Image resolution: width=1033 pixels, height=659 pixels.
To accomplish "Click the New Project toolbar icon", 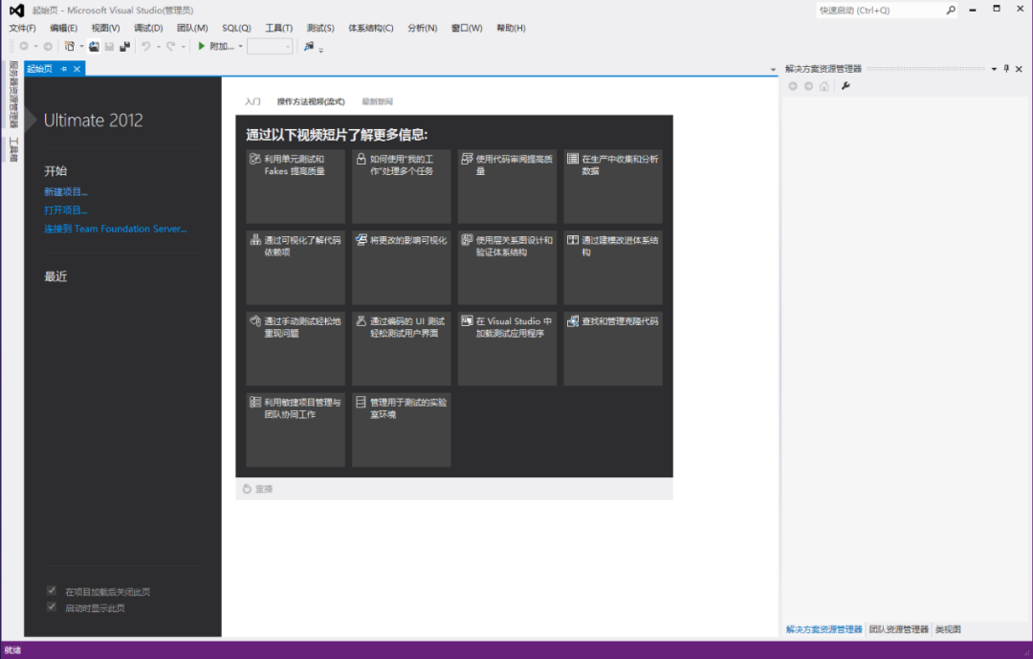I will click(x=69, y=46).
